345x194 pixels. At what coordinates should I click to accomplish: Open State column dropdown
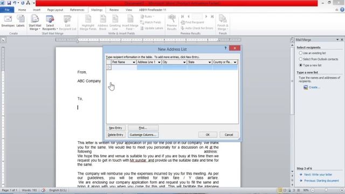210,63
